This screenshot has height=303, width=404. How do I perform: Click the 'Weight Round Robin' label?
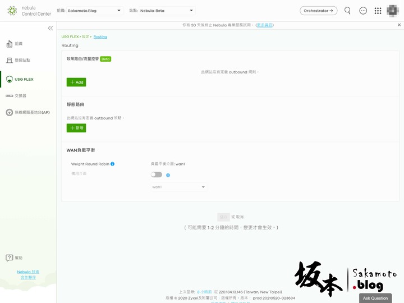tap(90, 164)
